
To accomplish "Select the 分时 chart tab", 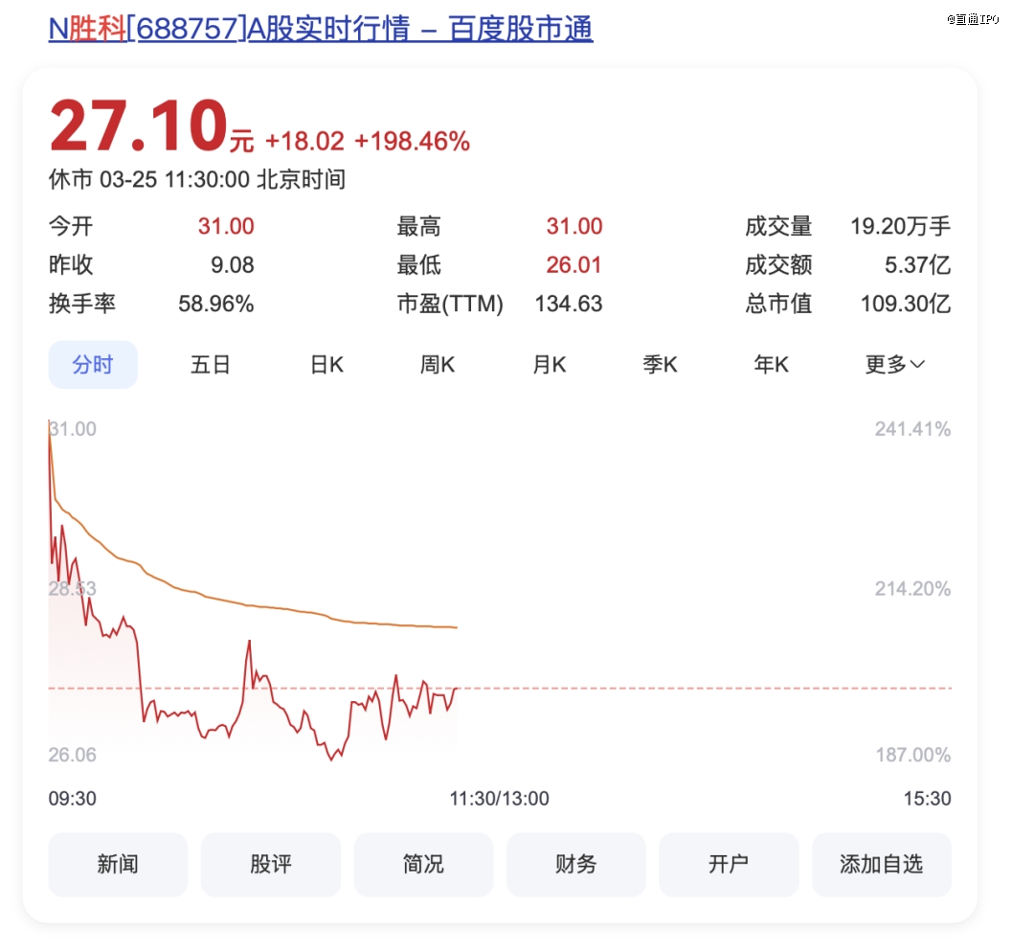I will (93, 365).
